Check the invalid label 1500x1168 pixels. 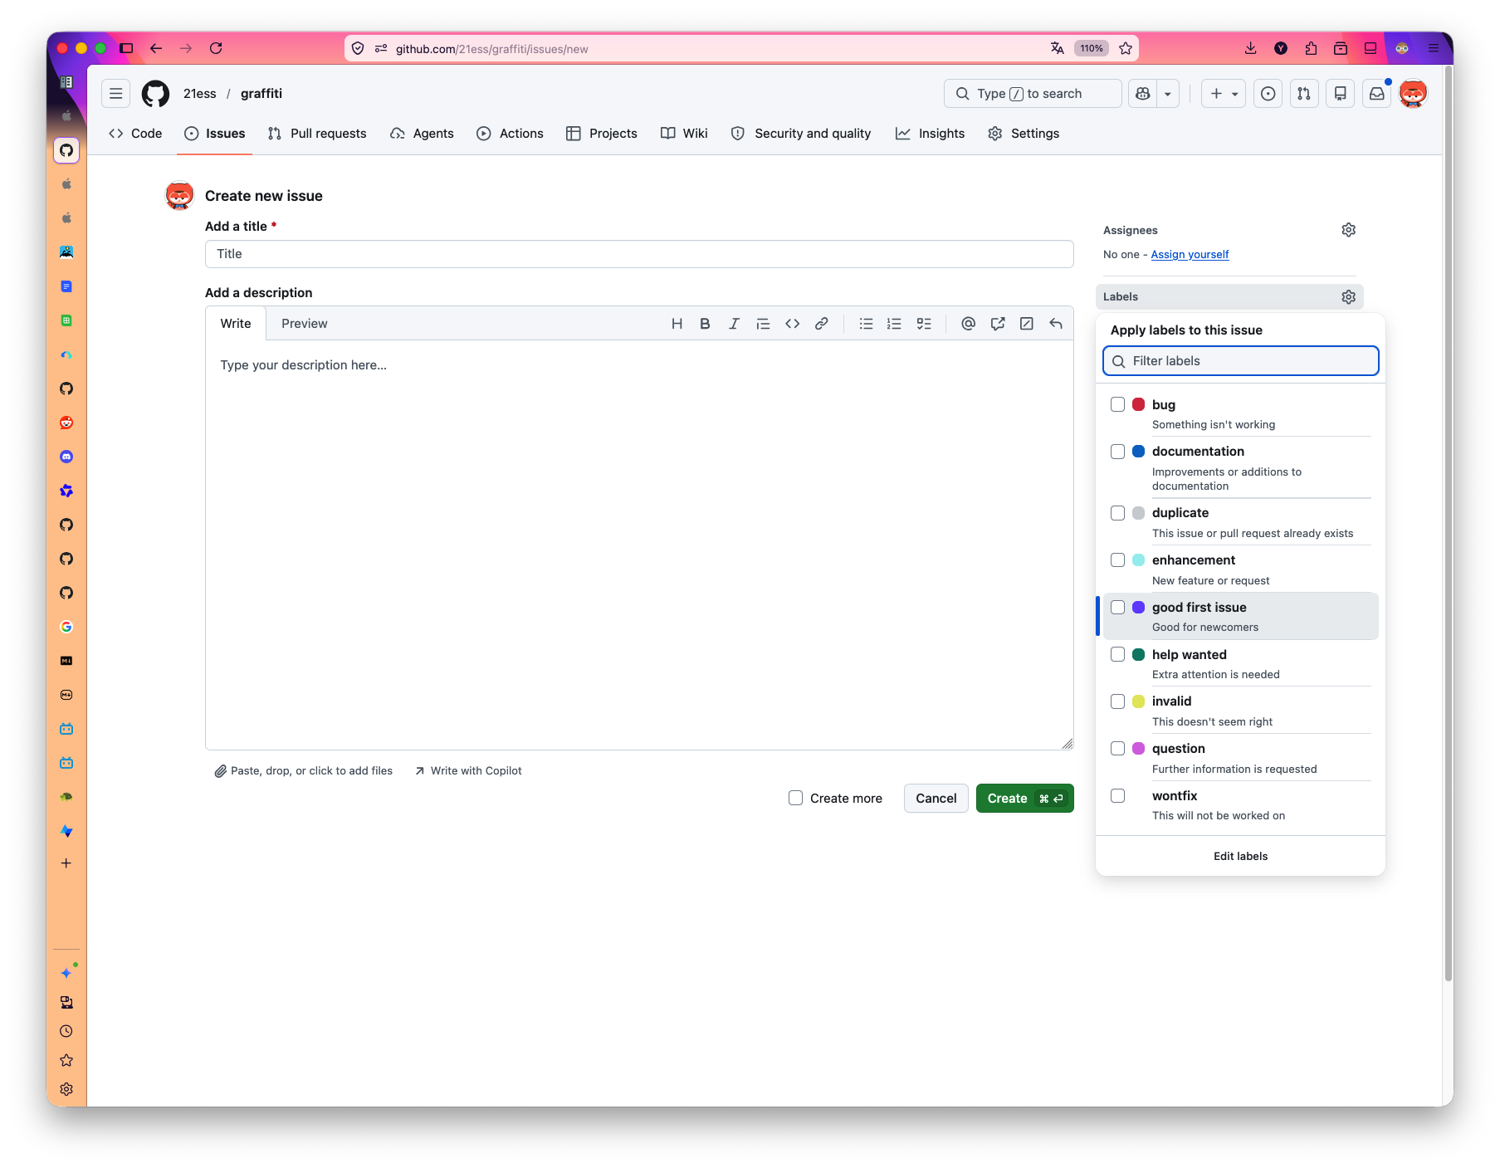(x=1118, y=701)
